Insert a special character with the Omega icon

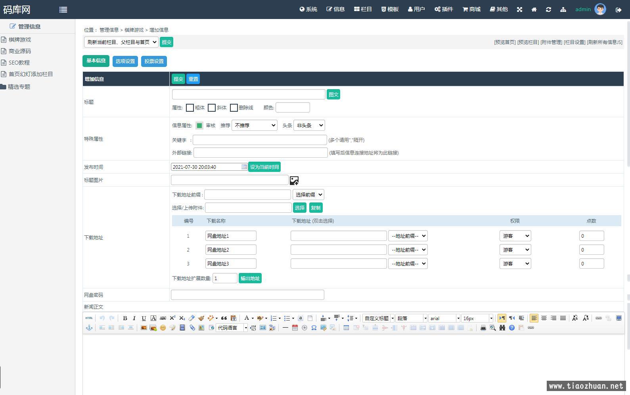pos(314,328)
